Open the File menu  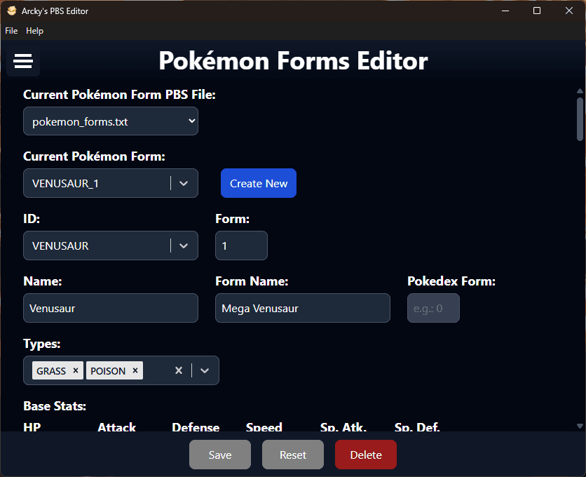(x=11, y=31)
